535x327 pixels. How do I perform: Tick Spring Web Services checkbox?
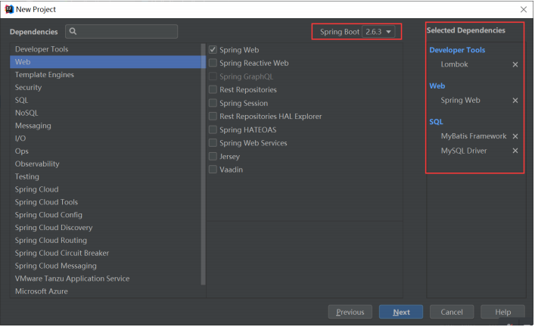click(213, 142)
